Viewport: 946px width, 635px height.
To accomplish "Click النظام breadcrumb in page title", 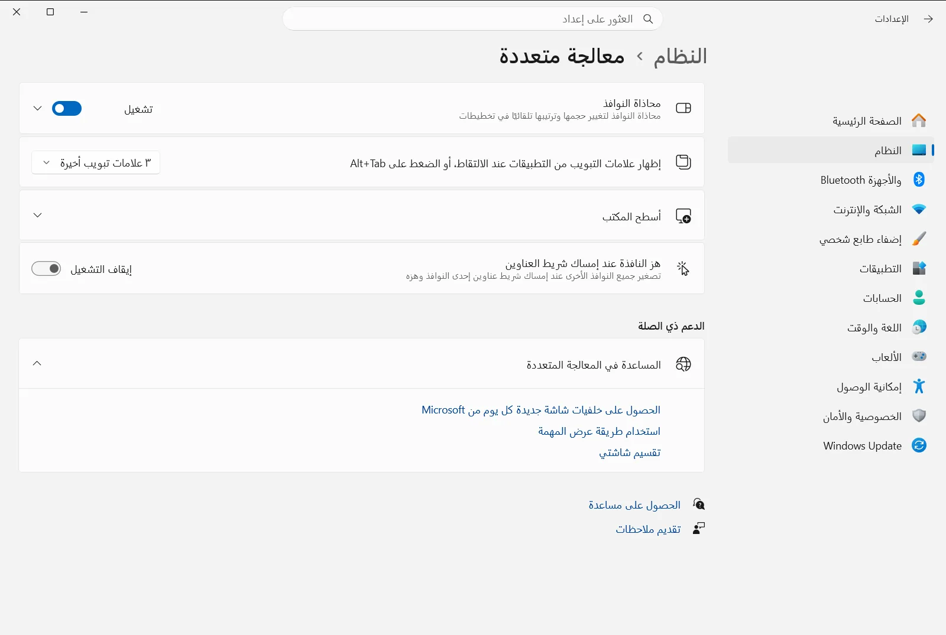I will tap(680, 56).
